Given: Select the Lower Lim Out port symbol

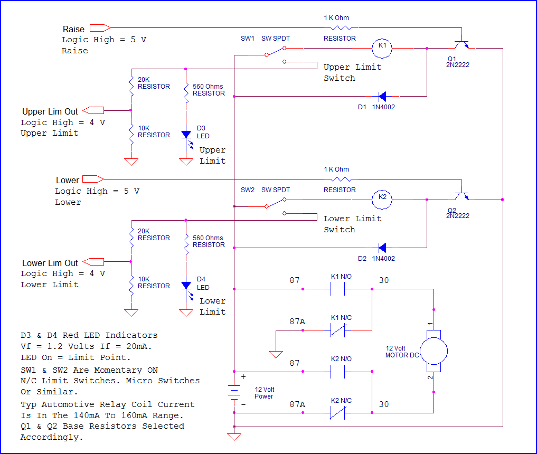Looking at the screenshot, I should pos(93,262).
